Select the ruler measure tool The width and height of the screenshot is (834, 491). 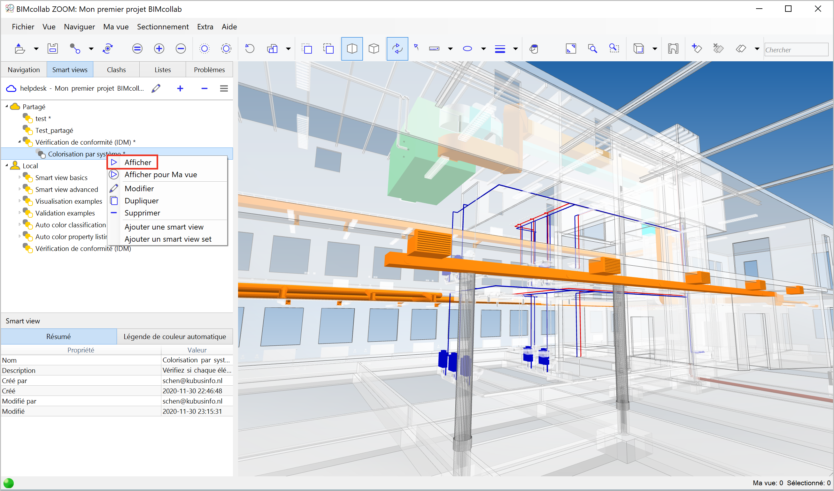pyautogui.click(x=434, y=49)
